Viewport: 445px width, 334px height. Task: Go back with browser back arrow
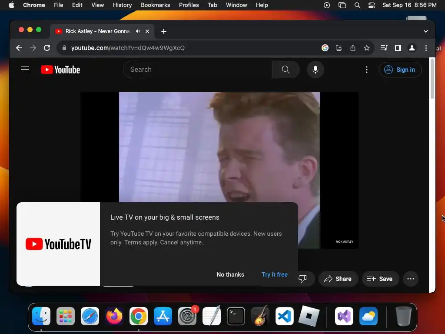pos(19,48)
